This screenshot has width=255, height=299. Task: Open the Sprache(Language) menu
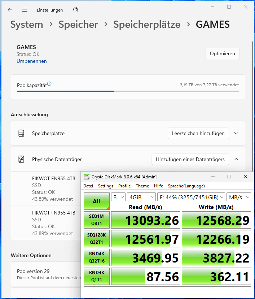186,186
